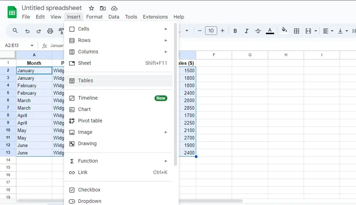The image size is (356, 205).
Task: Select column A header
Action: 34,55
